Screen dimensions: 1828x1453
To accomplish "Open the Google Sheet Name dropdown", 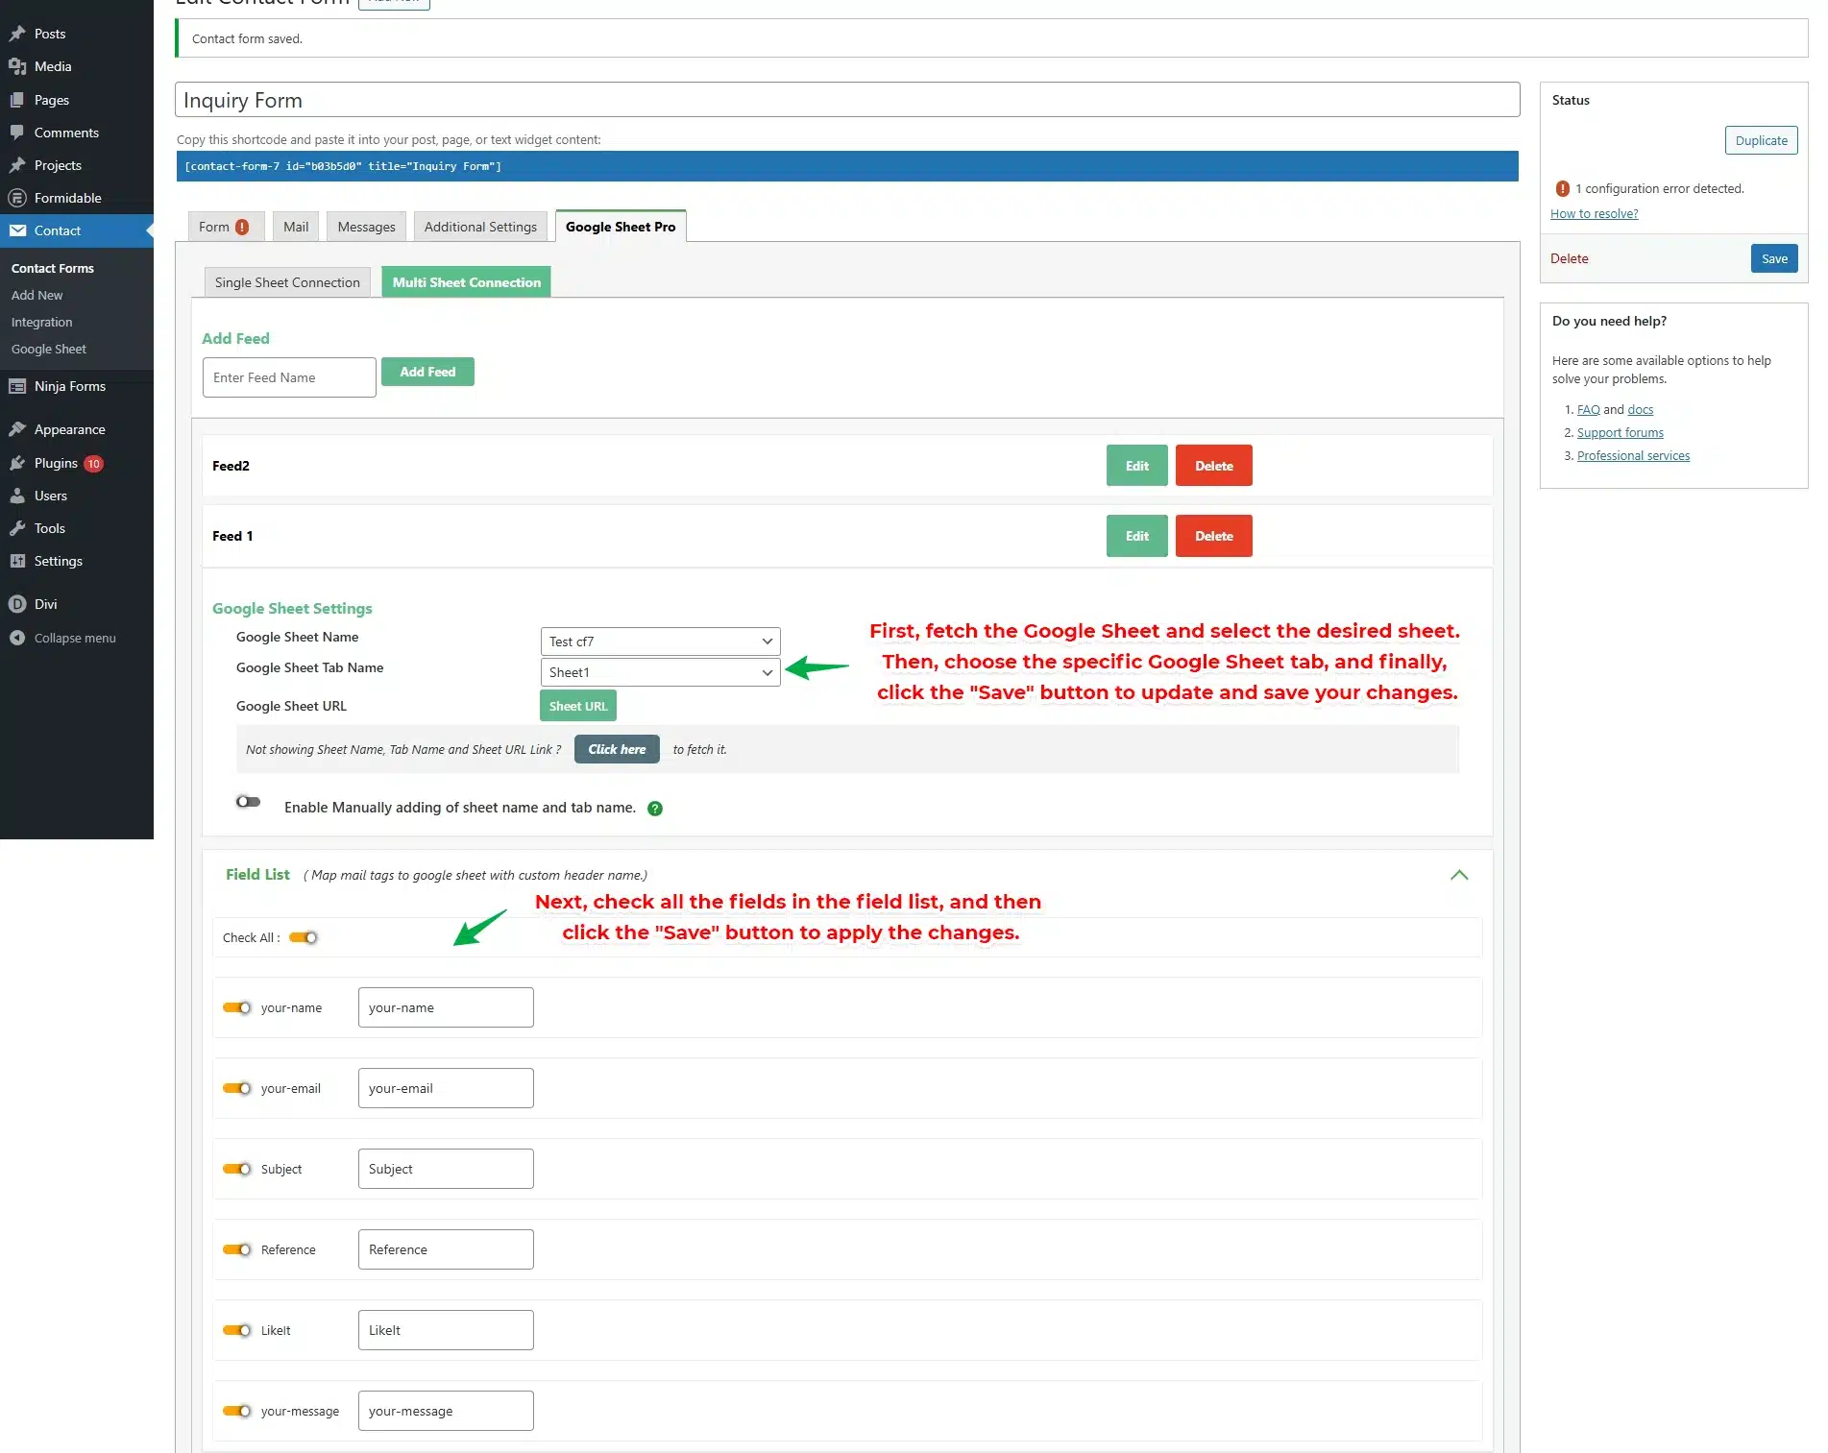I will 660,642.
